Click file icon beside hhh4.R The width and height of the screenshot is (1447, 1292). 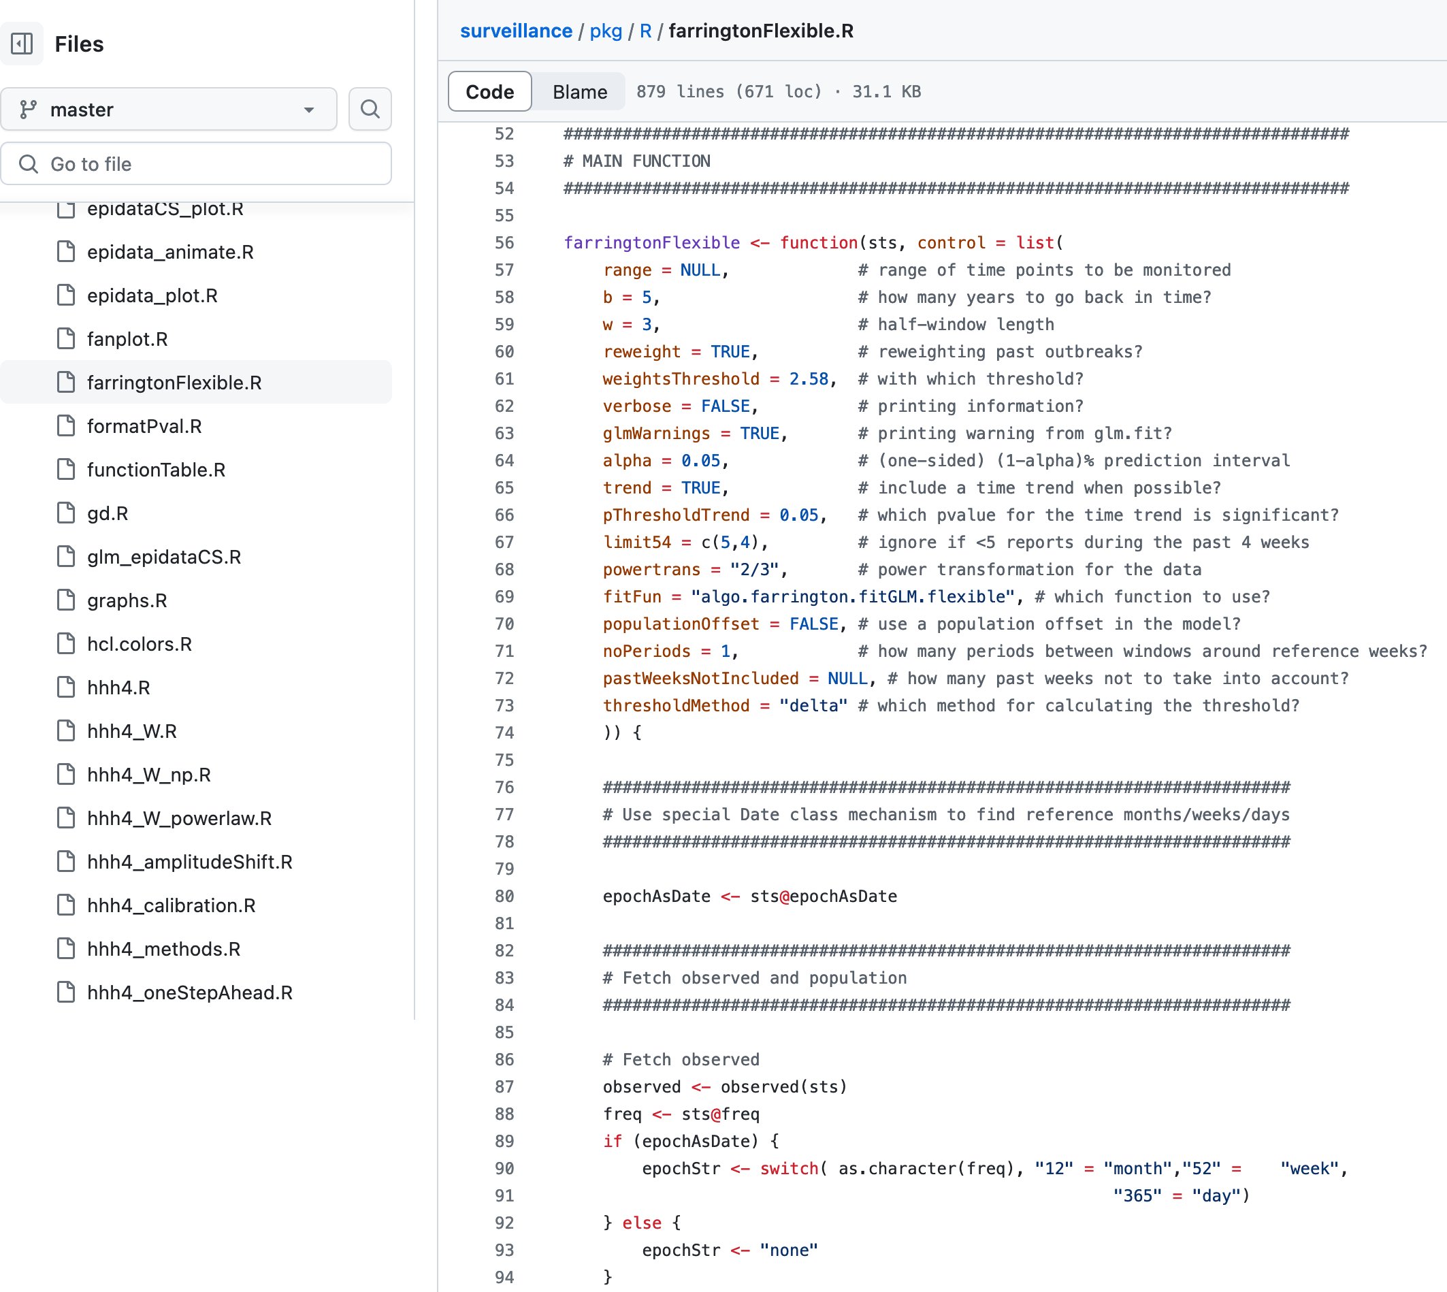66,688
